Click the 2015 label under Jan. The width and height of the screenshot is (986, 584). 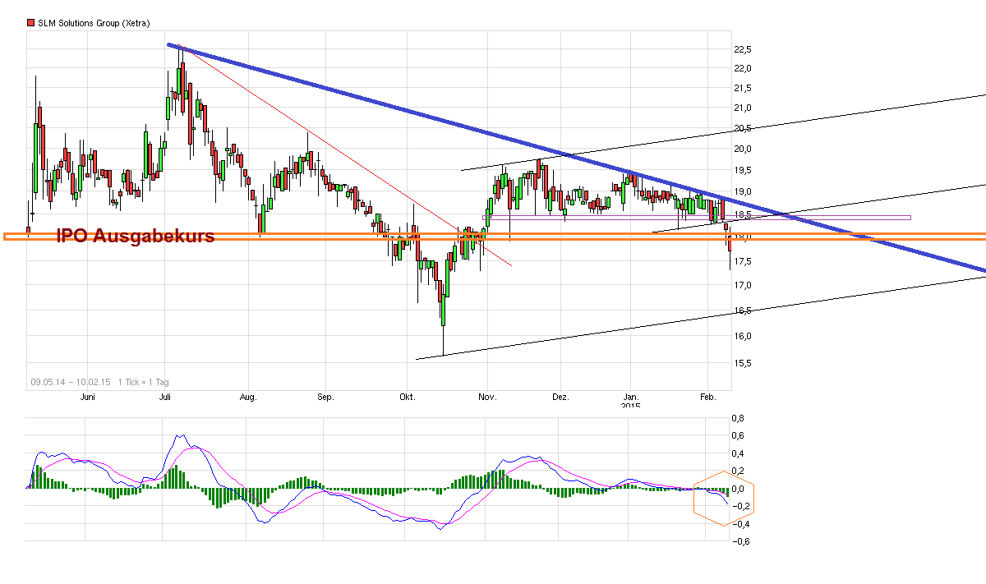pyautogui.click(x=632, y=404)
